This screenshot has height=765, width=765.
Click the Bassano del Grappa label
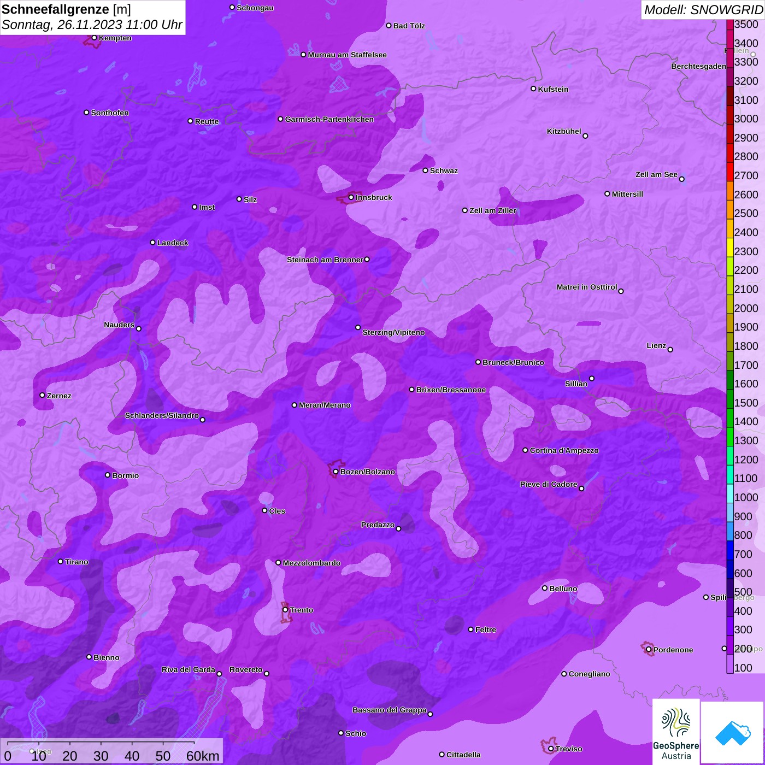point(390,710)
